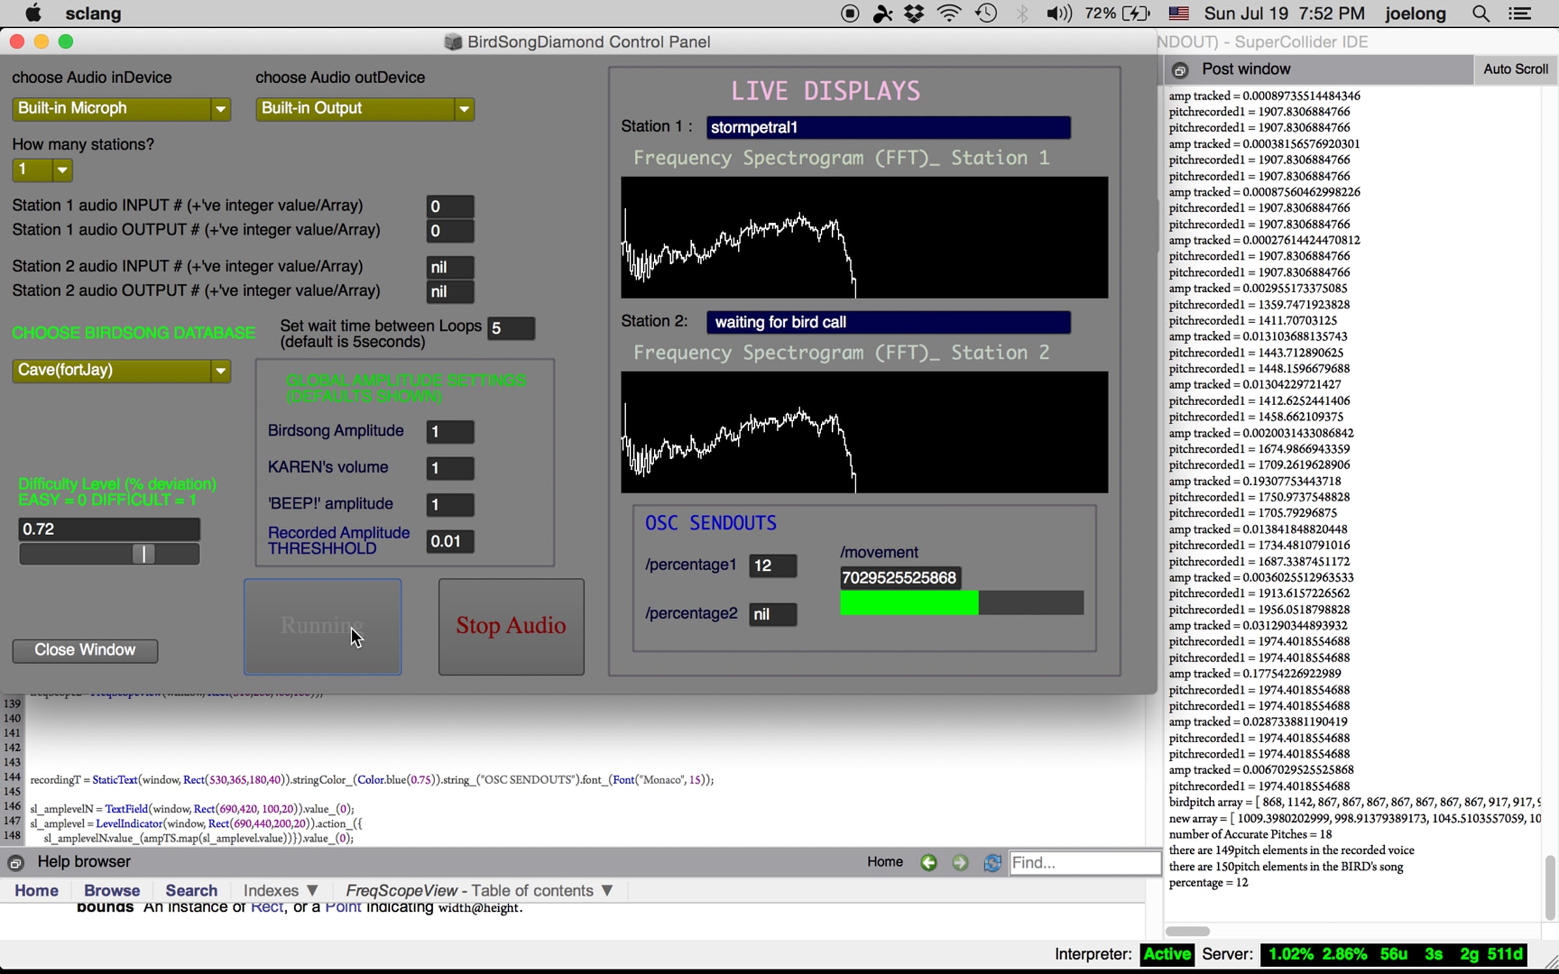Go forward in Help browser
This screenshot has width=1559, height=974.
point(960,863)
